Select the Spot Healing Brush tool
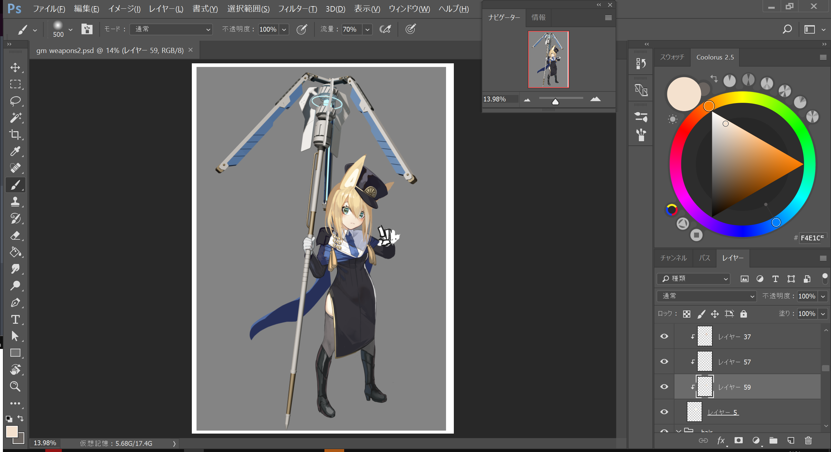Image resolution: width=831 pixels, height=452 pixels. [x=15, y=168]
